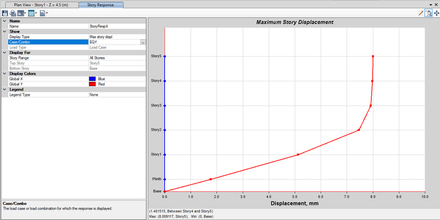This screenshot has height=220, width=440.
Task: Toggle the properties panel display icon
Action: [428, 13]
